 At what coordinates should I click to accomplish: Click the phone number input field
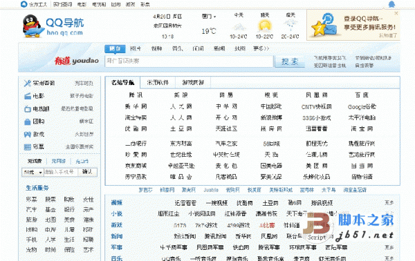tap(61, 172)
